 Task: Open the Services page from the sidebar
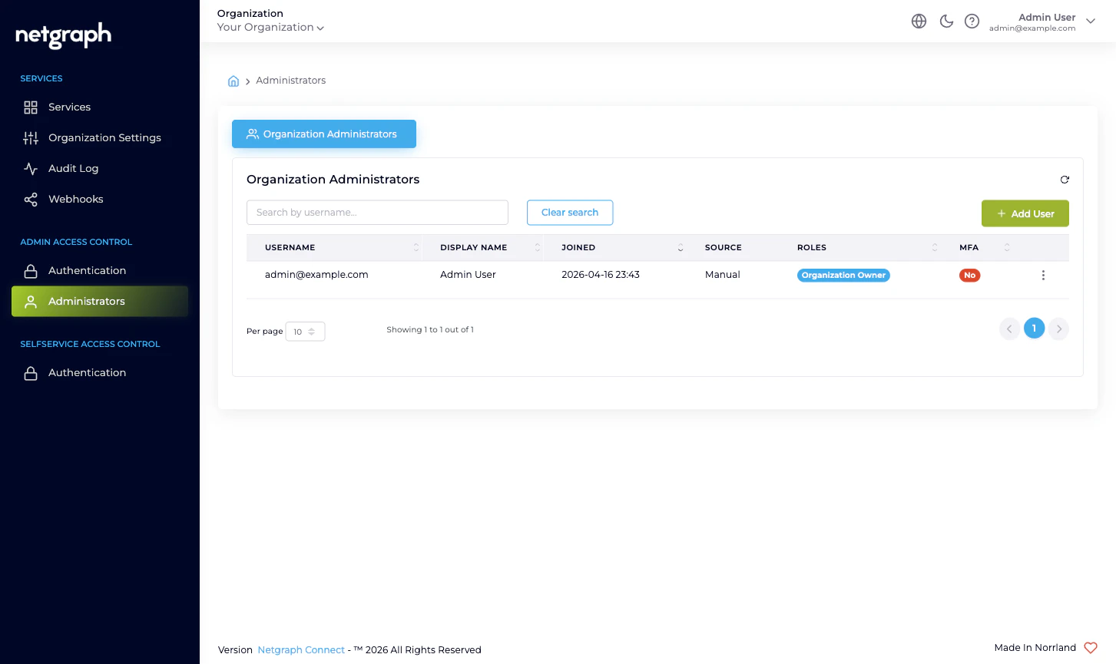[x=69, y=107]
